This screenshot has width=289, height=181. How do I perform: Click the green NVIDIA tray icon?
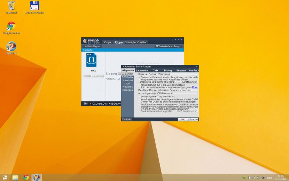point(244,178)
